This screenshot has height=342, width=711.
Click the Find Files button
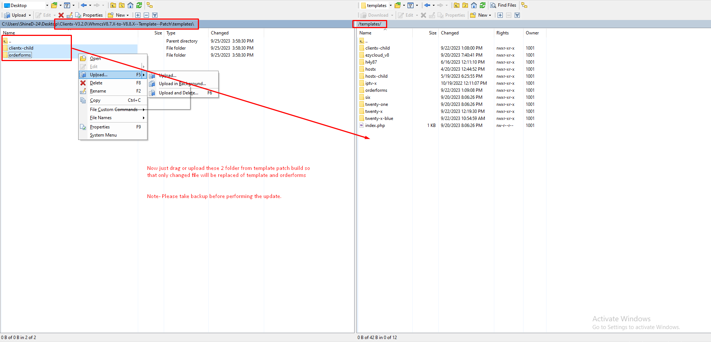pyautogui.click(x=503, y=5)
